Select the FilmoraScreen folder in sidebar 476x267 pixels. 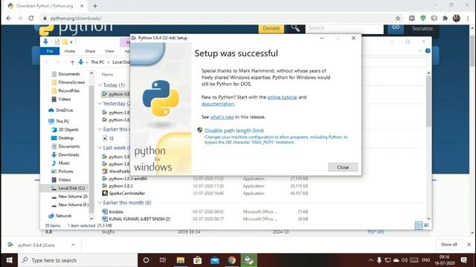(x=71, y=82)
